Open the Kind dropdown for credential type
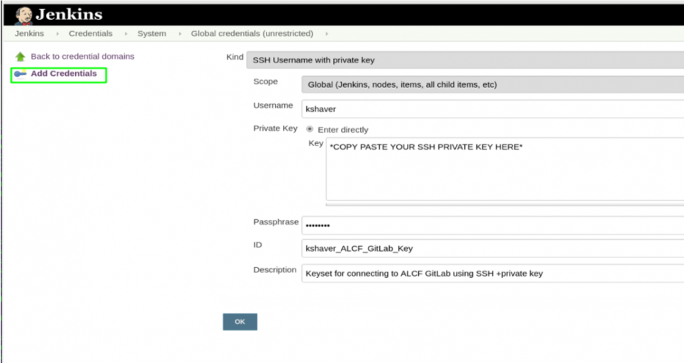684x363 pixels. [464, 60]
